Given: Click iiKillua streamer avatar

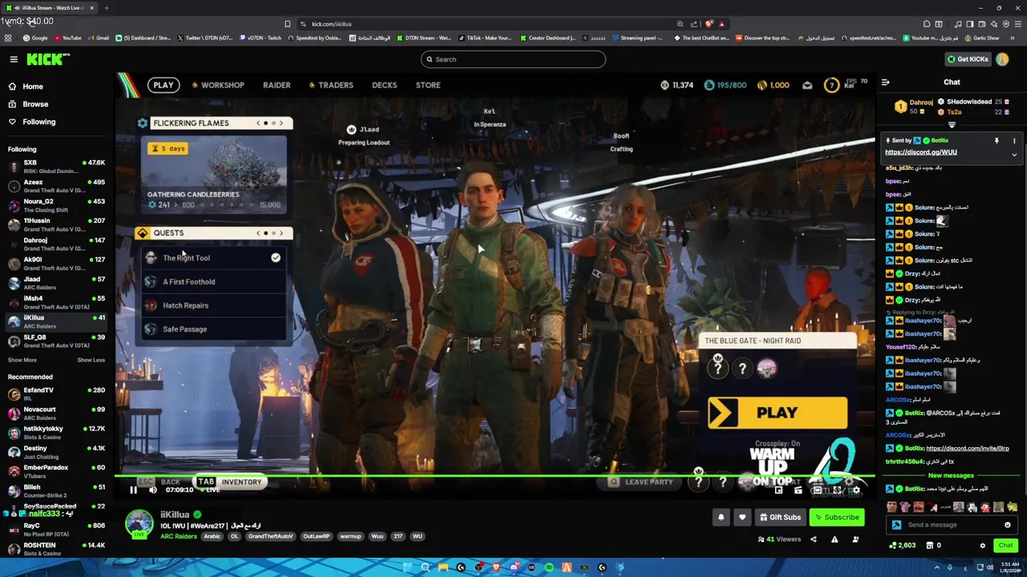Looking at the screenshot, I should coord(139,524).
